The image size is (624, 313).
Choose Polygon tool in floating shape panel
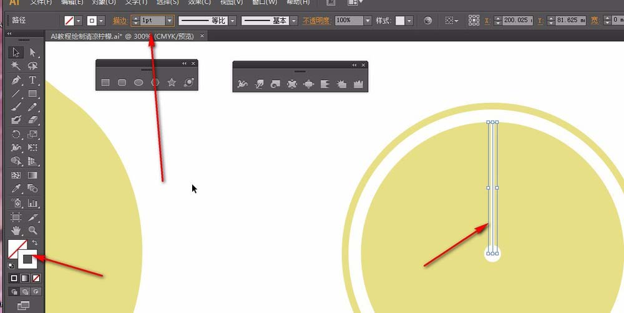click(155, 82)
